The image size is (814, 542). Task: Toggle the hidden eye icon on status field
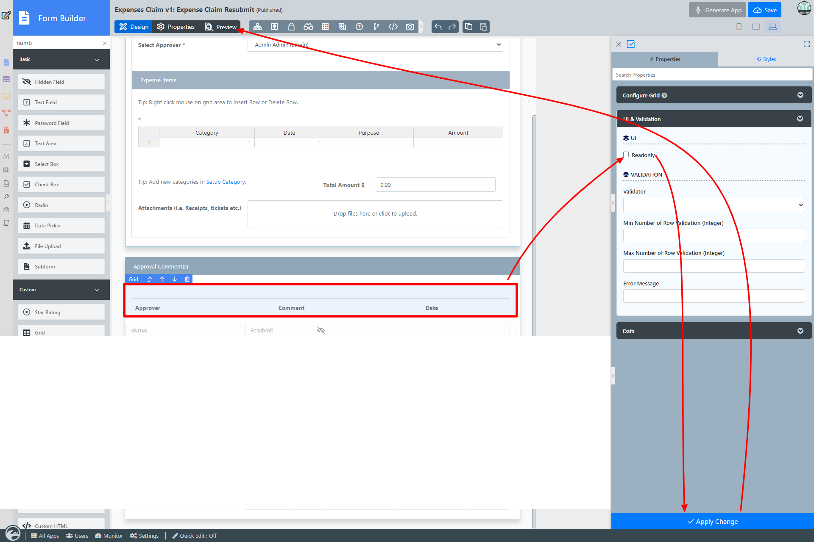[321, 330]
